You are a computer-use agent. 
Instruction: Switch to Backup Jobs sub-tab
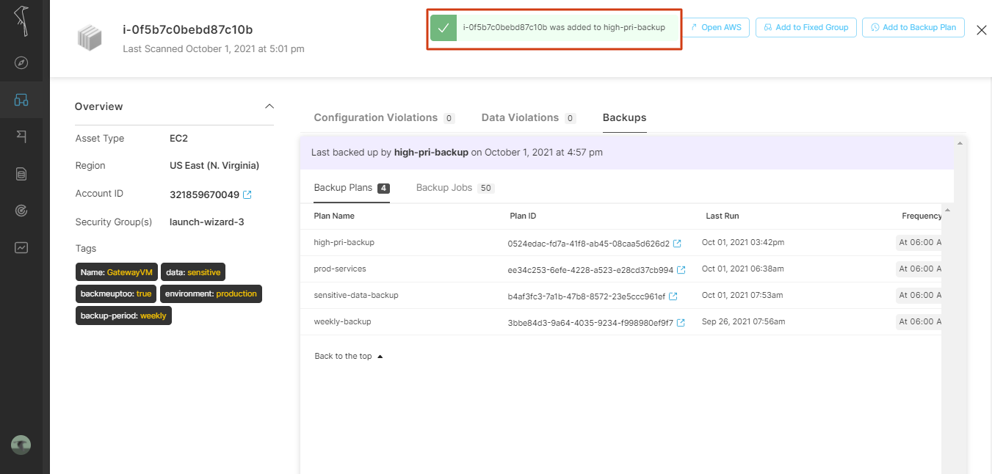(x=455, y=188)
